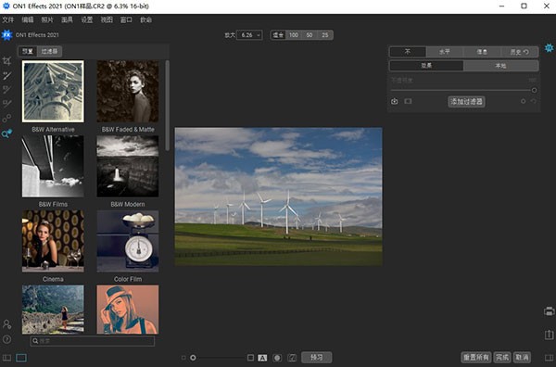The height and width of the screenshot is (367, 556).
Task: Open the help question mark icon
Action: [x=6, y=339]
